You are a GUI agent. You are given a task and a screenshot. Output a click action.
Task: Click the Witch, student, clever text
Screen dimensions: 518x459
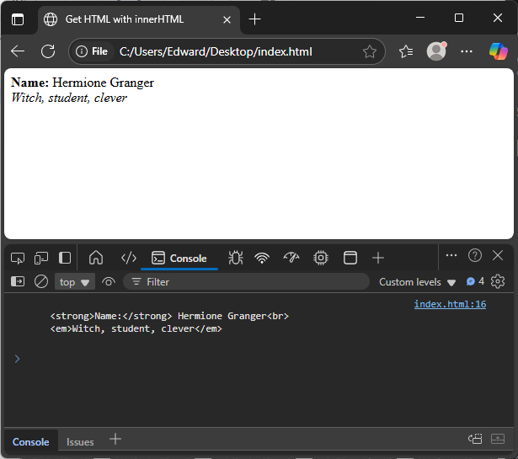pos(69,98)
